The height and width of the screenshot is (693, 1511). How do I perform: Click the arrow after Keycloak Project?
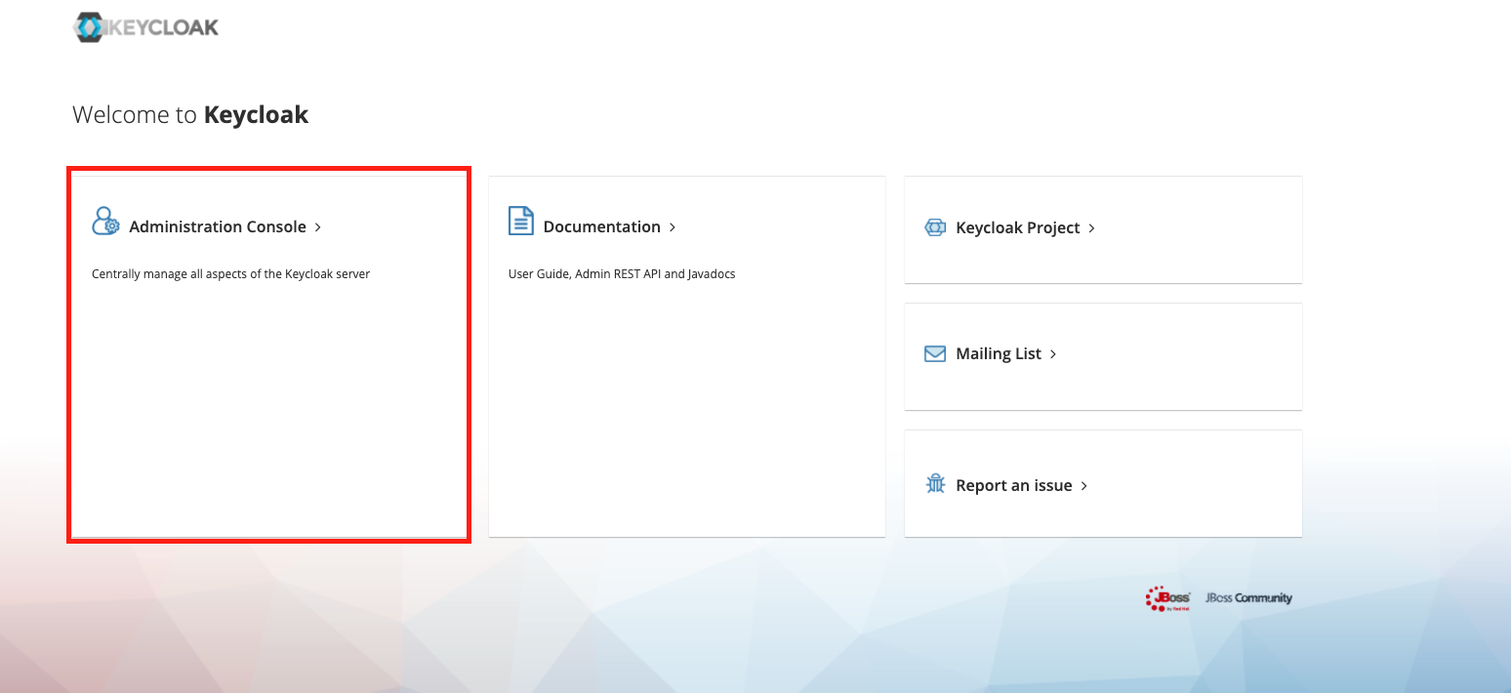point(1091,228)
